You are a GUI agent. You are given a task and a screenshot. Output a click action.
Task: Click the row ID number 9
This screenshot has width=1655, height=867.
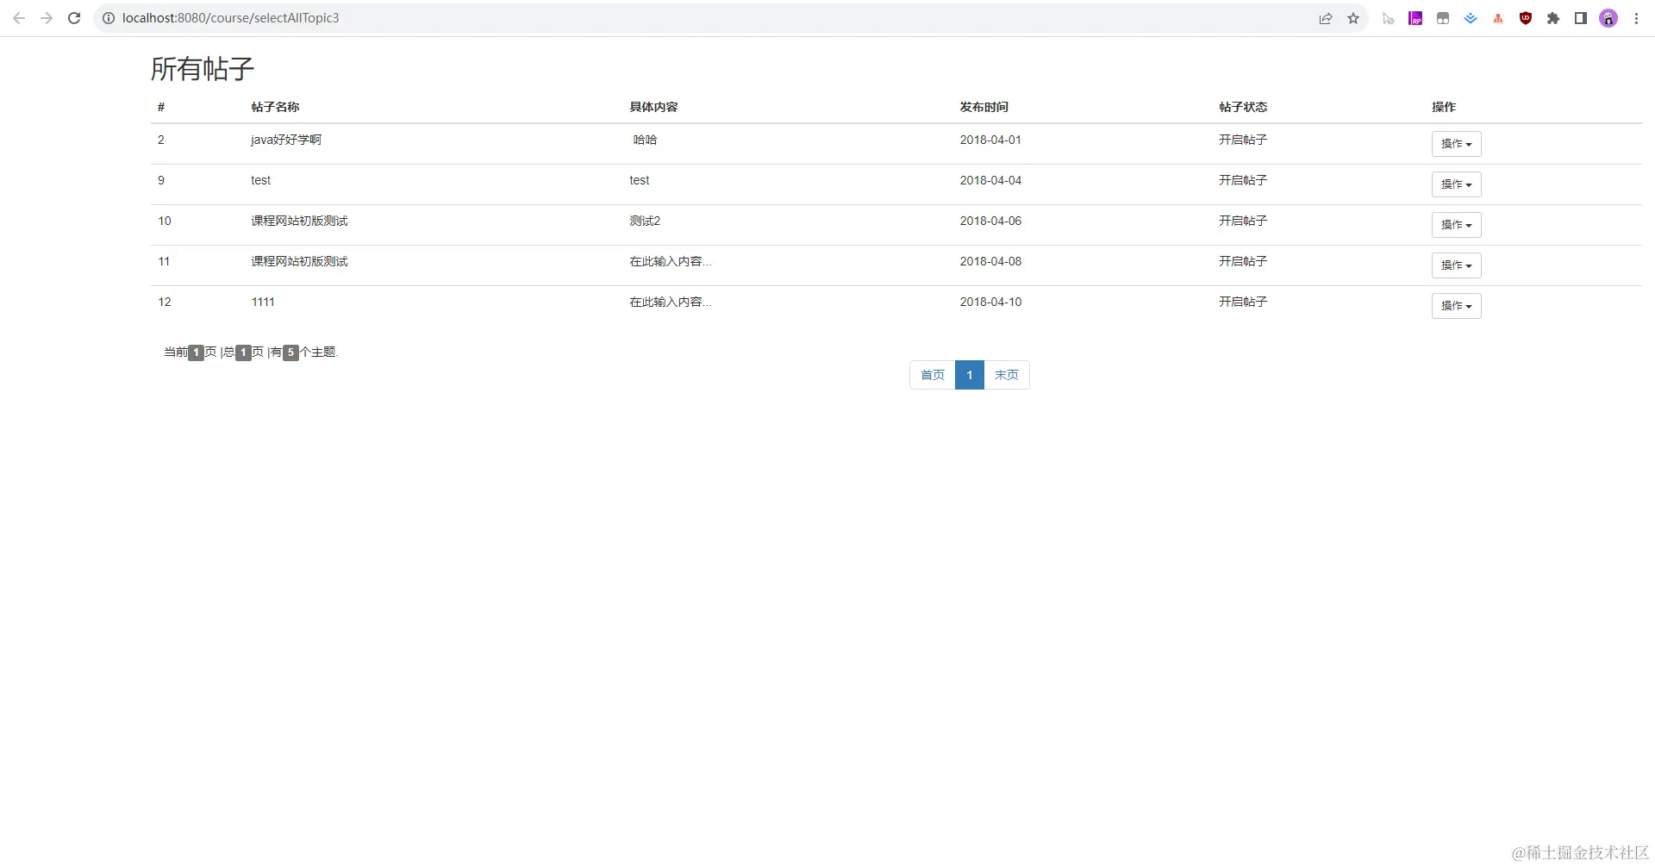(161, 180)
